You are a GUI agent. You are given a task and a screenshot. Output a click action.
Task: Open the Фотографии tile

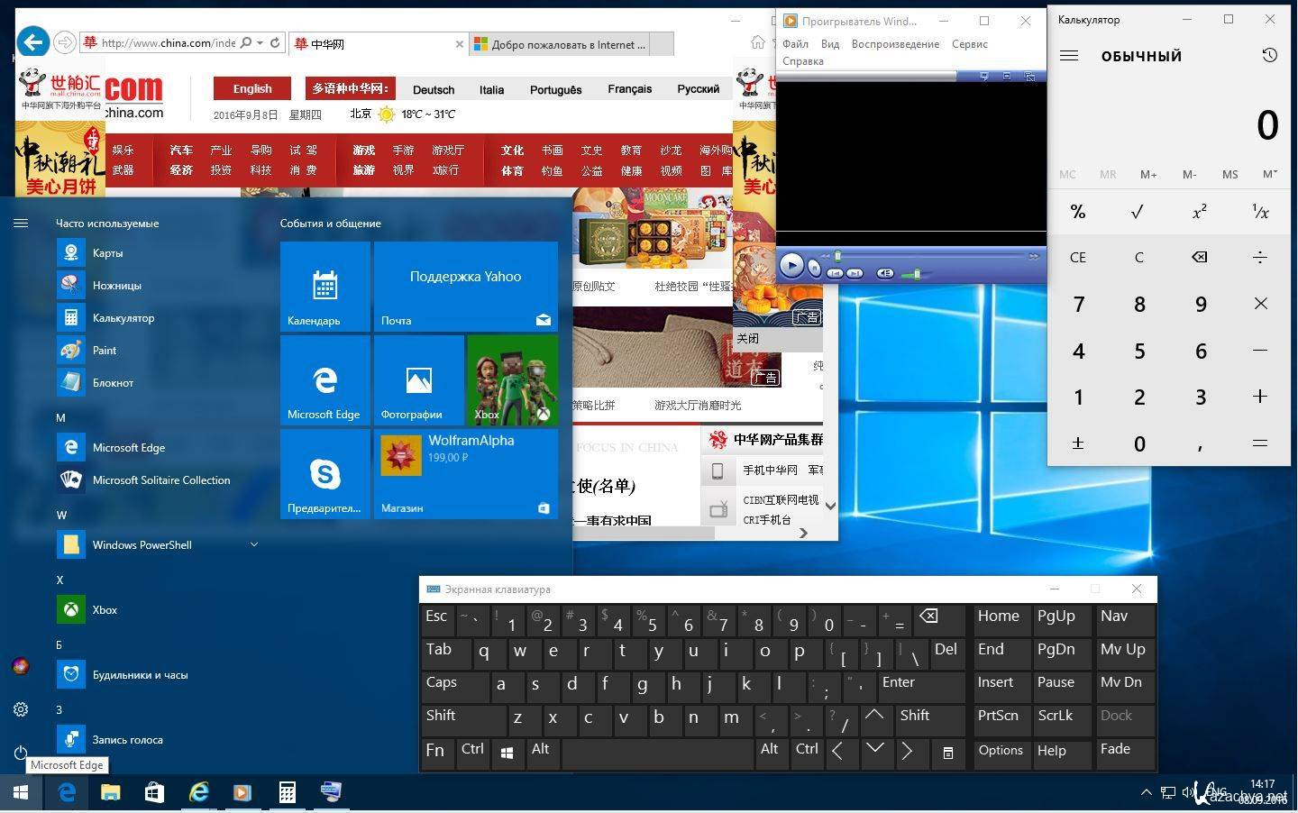(x=419, y=380)
